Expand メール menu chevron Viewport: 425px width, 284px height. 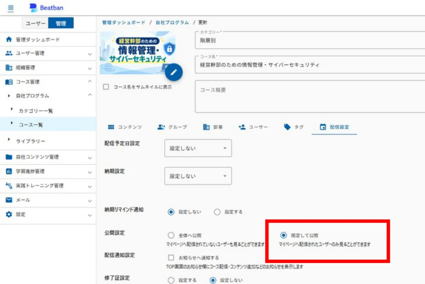[x=90, y=201]
